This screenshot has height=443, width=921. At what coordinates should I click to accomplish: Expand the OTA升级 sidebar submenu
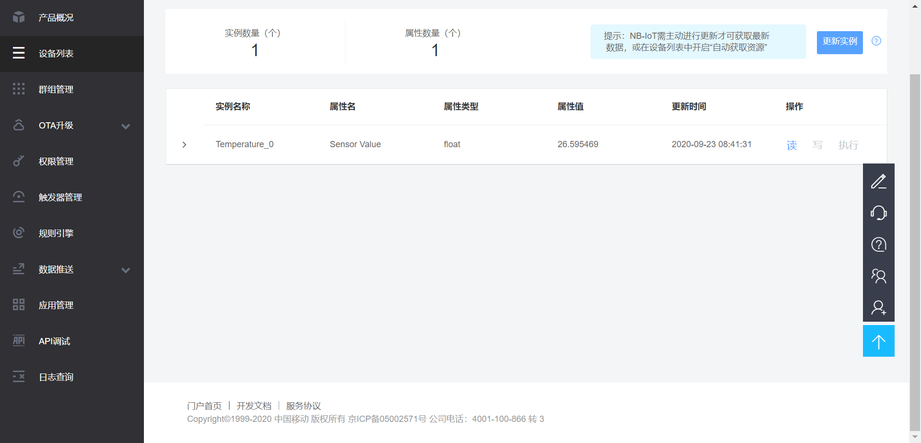(126, 126)
